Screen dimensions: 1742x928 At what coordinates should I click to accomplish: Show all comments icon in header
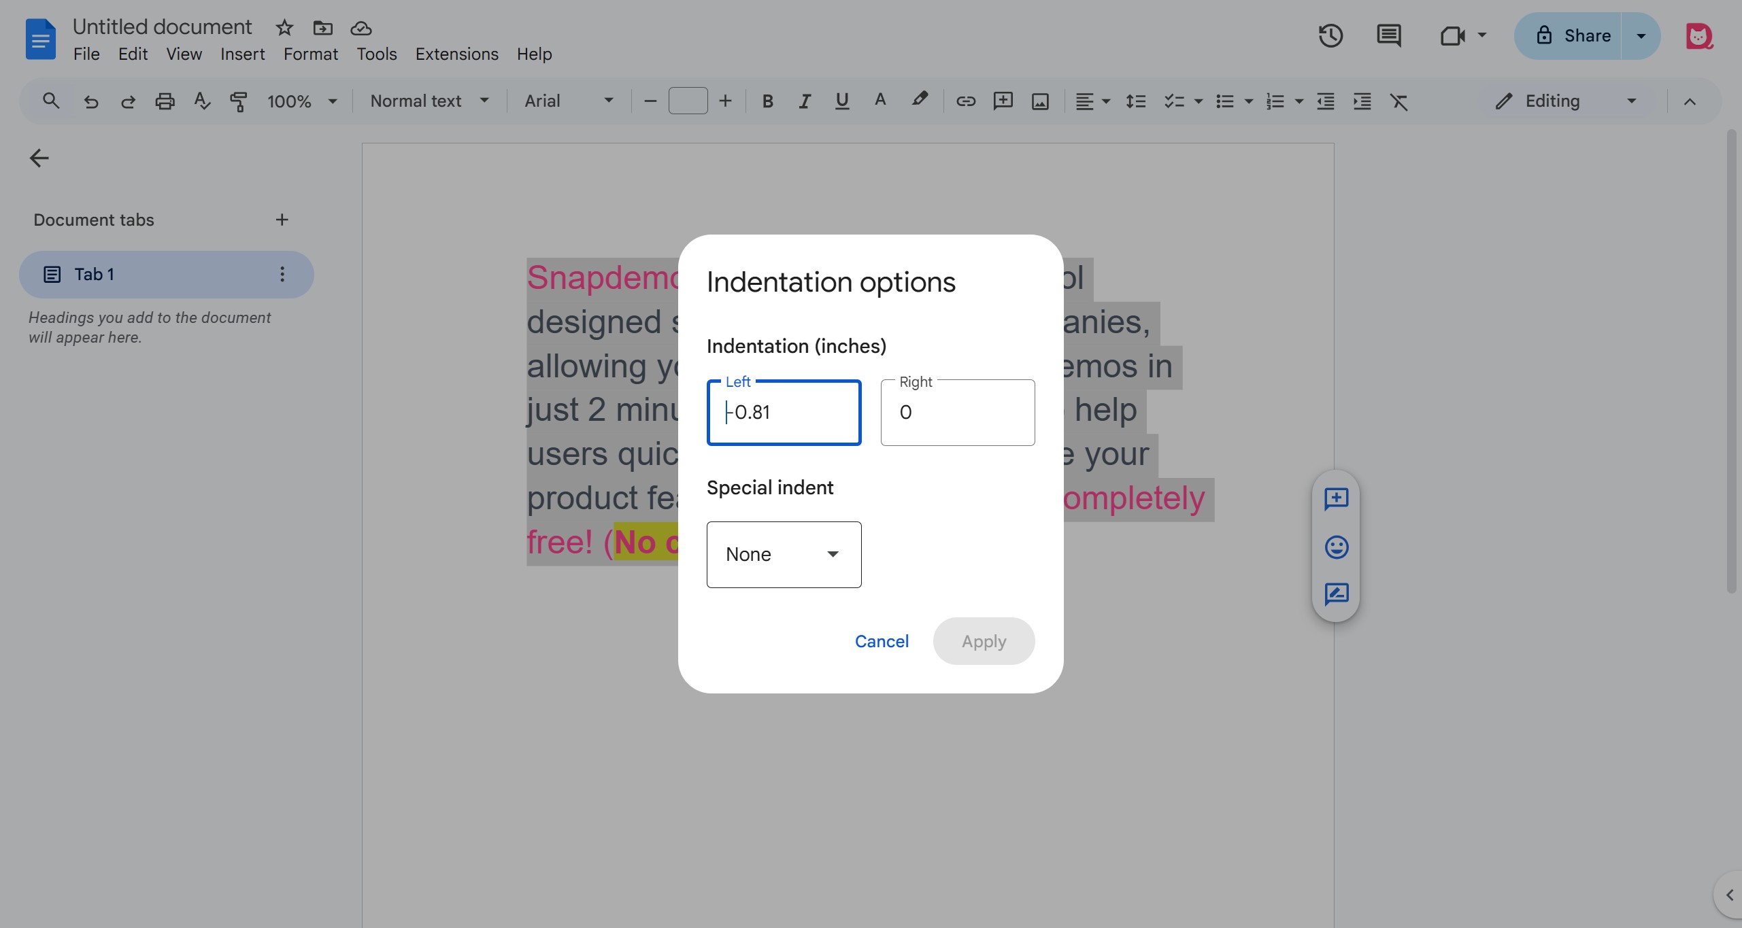pyautogui.click(x=1388, y=35)
